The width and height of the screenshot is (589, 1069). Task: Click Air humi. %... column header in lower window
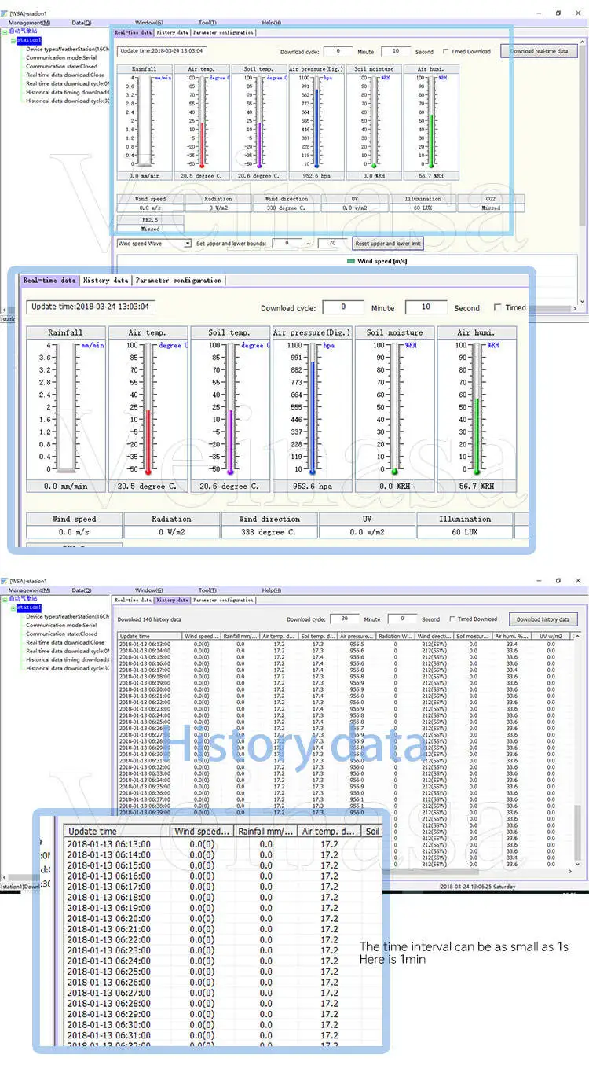[x=513, y=636]
